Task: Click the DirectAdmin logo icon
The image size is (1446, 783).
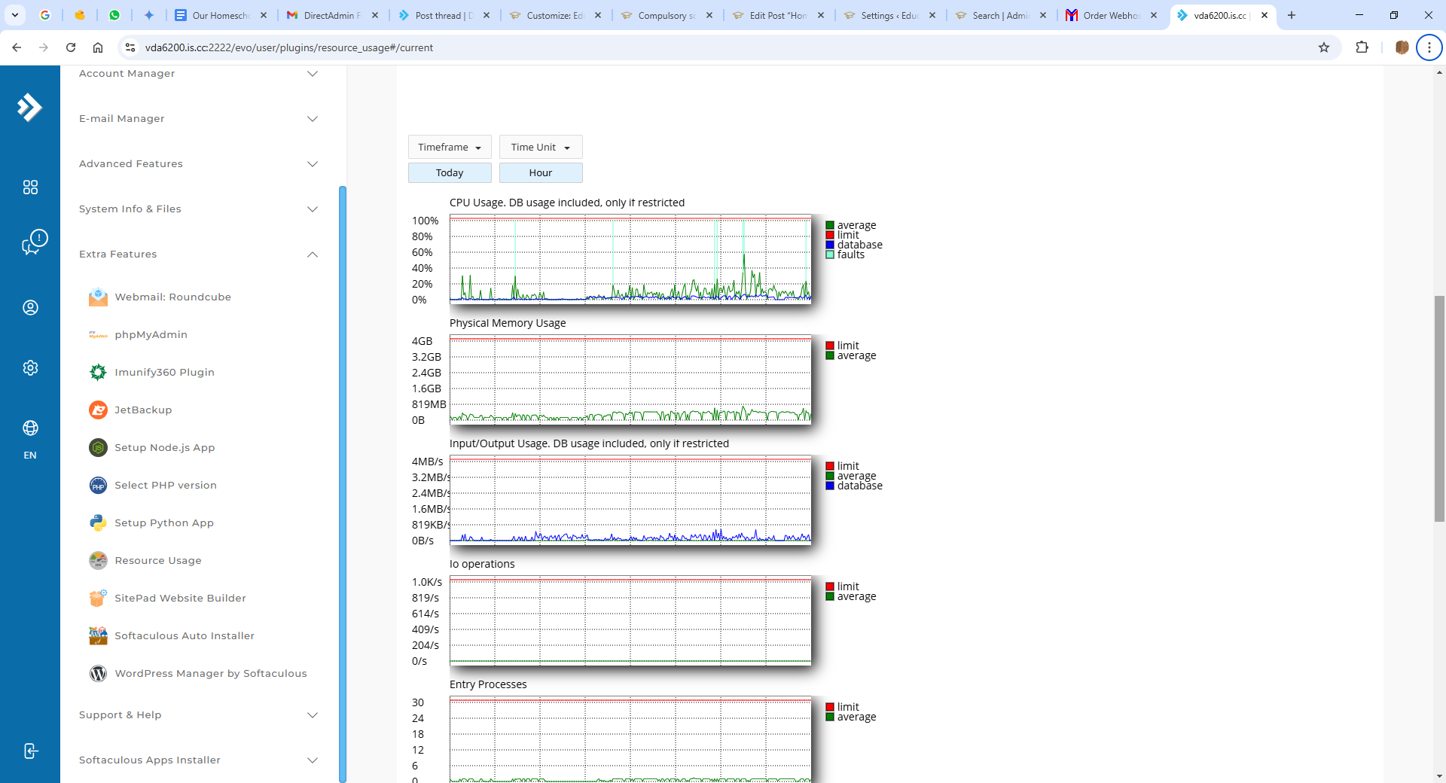Action: click(x=30, y=108)
